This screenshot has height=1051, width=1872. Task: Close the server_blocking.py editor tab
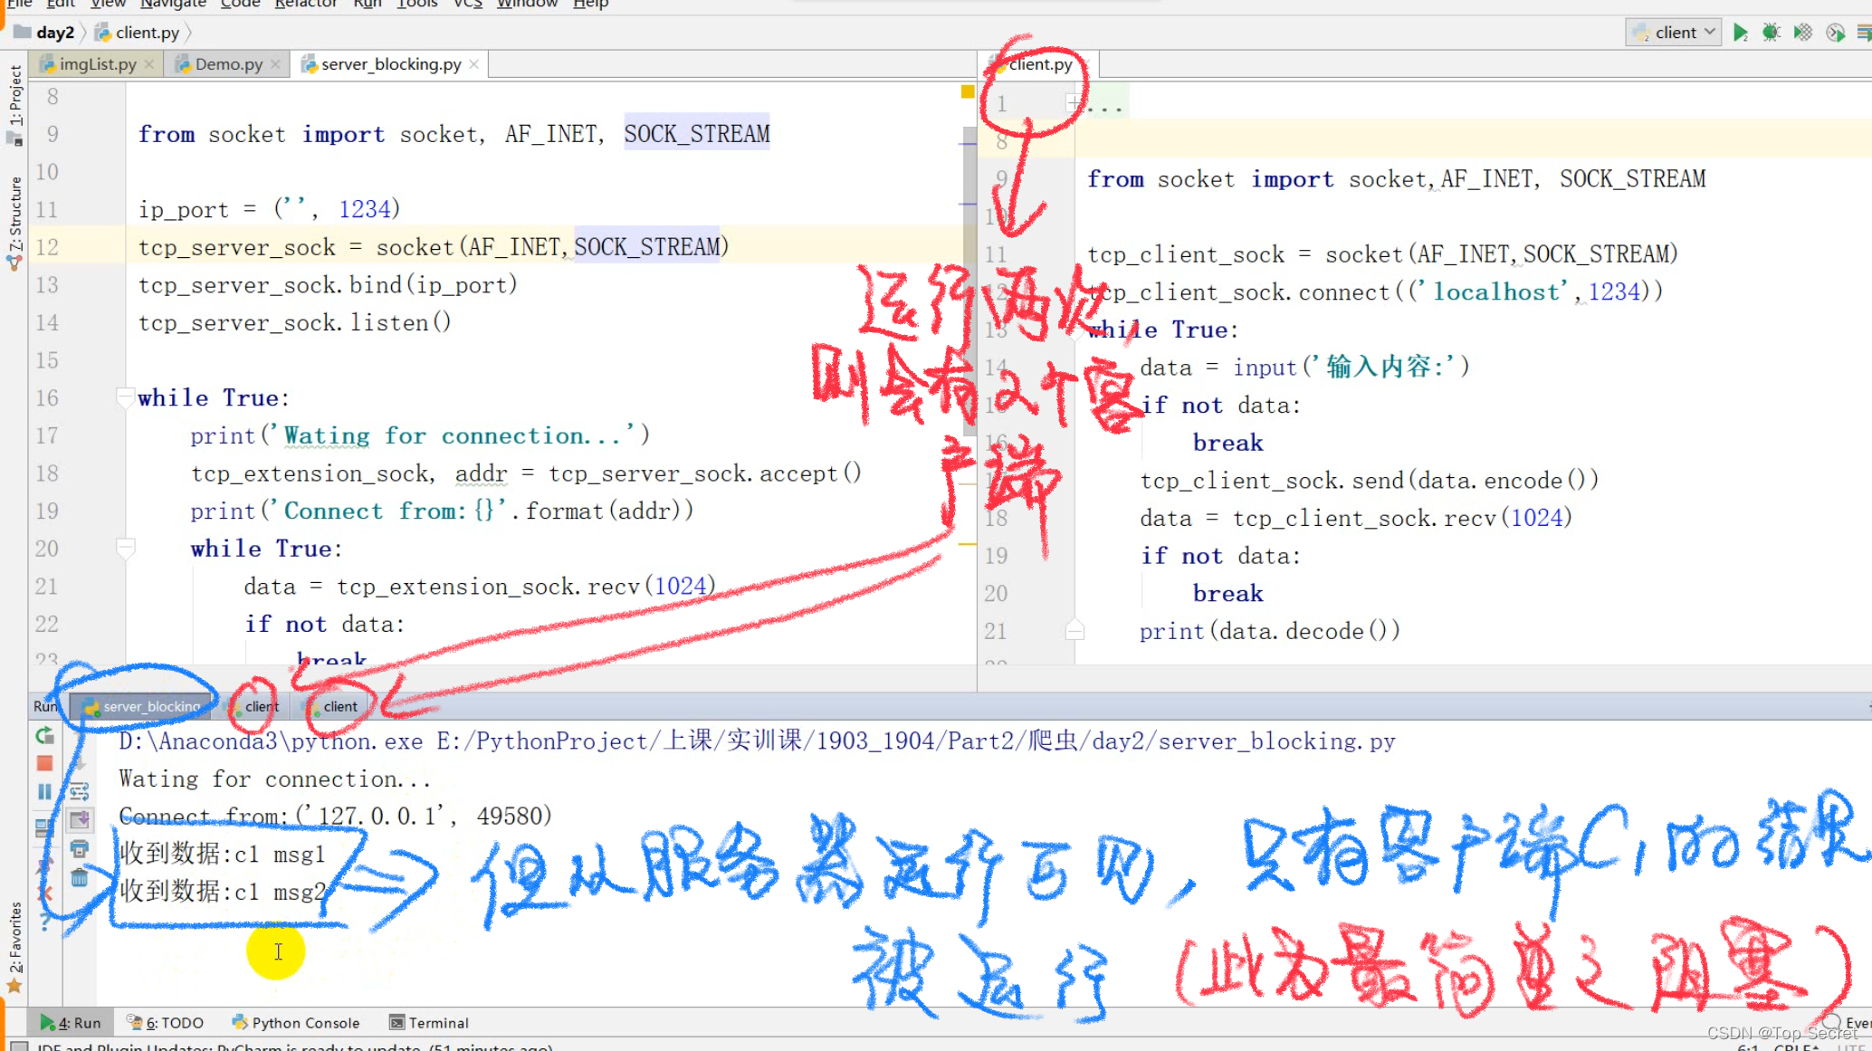click(x=474, y=64)
